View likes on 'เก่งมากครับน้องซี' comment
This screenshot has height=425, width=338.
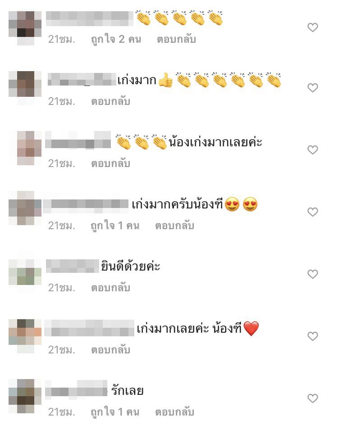[x=115, y=226]
